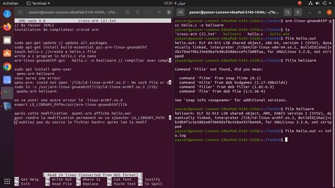Open the Help icon in the dock

pyautogui.click(x=7, y=14)
